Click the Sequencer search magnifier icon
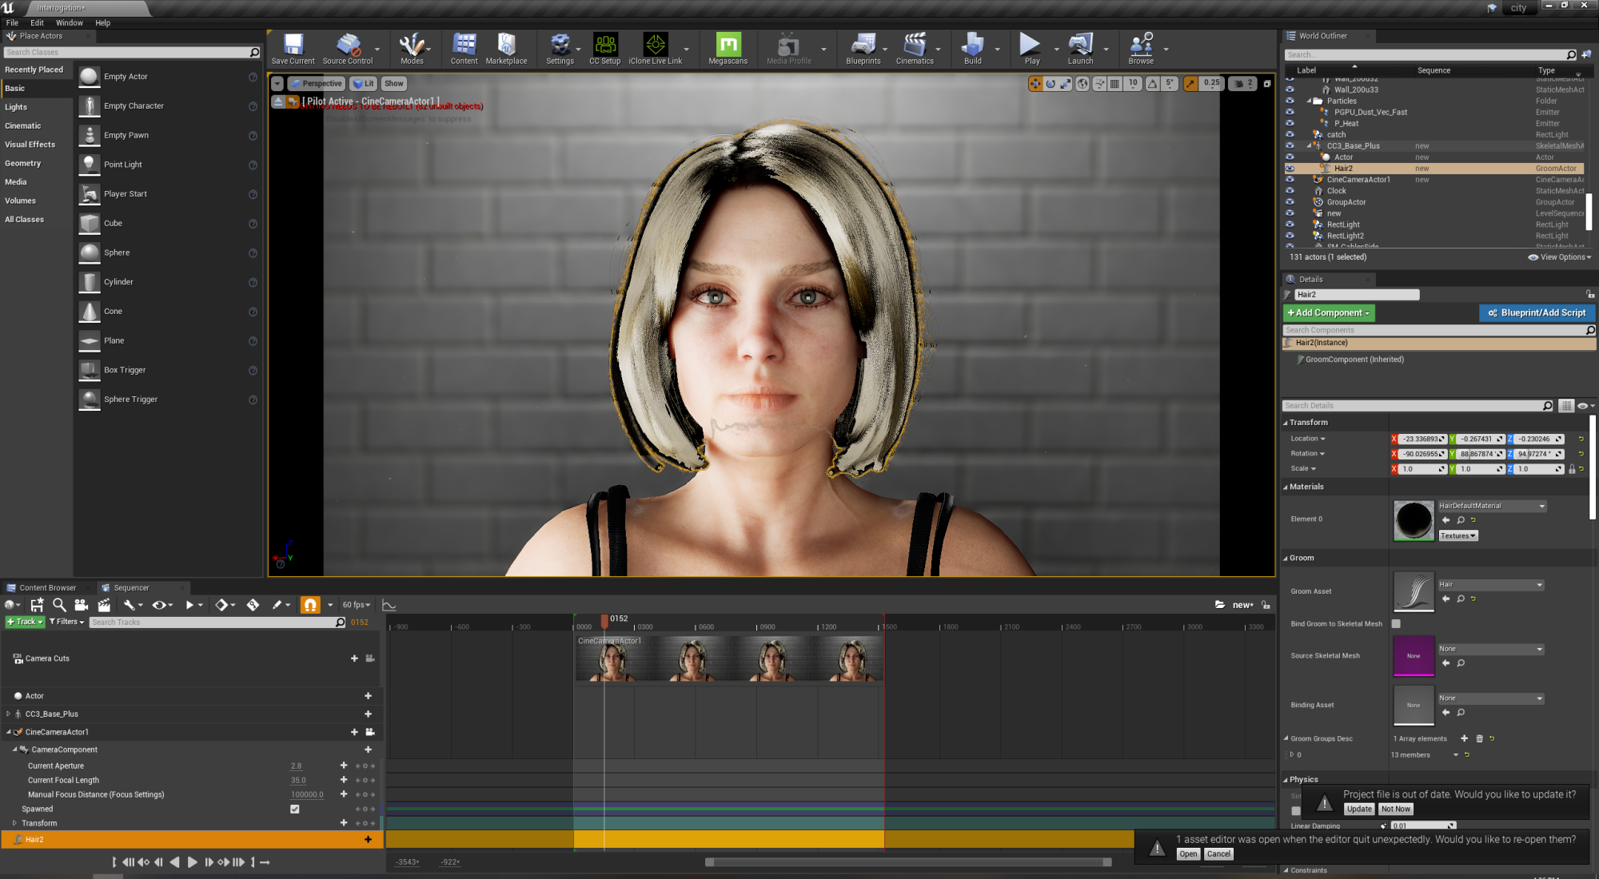 click(58, 605)
